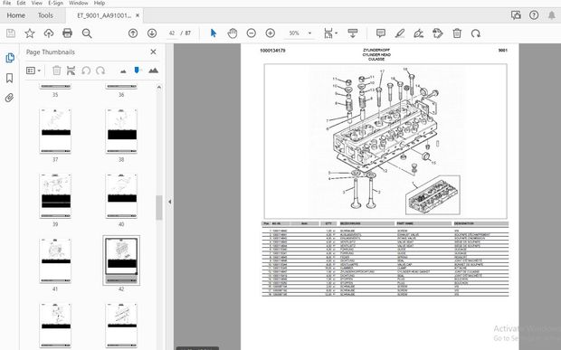Viewport: 561px width, 350px height.
Task: Select page 39 thumbnail
Action: click(x=55, y=196)
